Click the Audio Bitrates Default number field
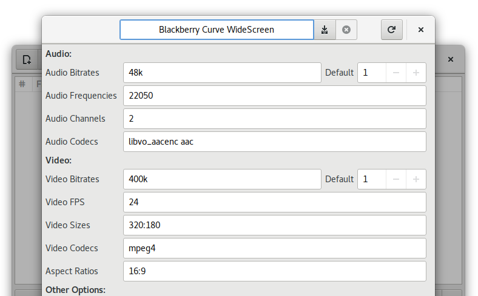The height and width of the screenshot is (296, 478). [x=372, y=73]
